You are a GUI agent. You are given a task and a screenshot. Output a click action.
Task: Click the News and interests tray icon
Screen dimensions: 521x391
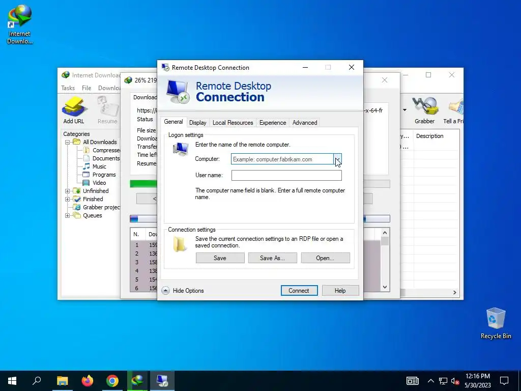point(413,381)
